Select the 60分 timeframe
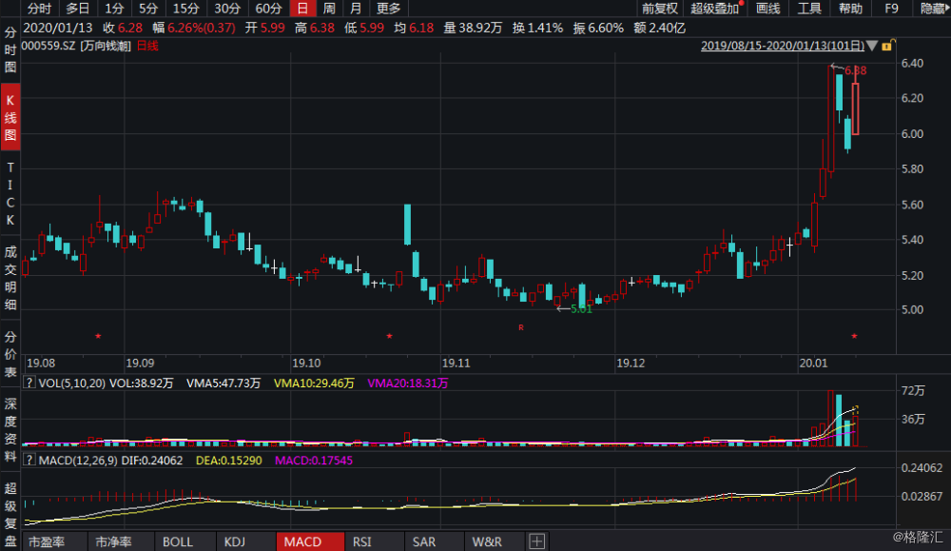Viewport: 951px width, 551px height. pyautogui.click(x=269, y=9)
